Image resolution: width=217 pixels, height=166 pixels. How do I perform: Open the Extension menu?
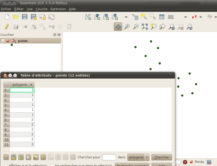(x=58, y=8)
